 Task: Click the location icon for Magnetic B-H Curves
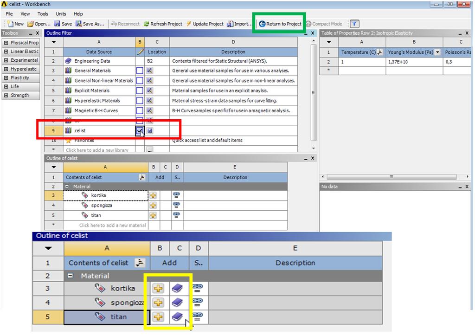tap(150, 110)
